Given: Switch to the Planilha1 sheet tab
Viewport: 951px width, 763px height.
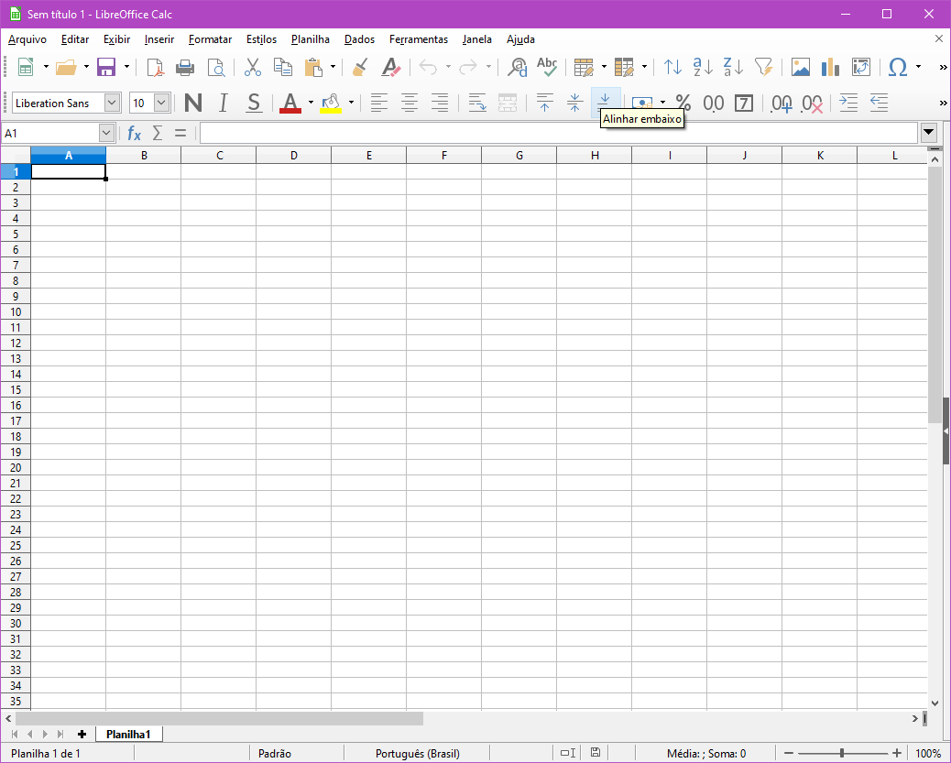Looking at the screenshot, I should (x=128, y=734).
